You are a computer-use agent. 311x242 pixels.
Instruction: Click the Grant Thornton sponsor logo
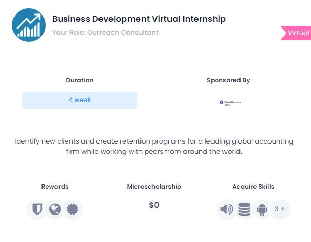(230, 103)
